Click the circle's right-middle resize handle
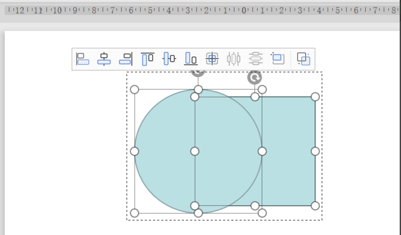The image size is (401, 235). 262,151
